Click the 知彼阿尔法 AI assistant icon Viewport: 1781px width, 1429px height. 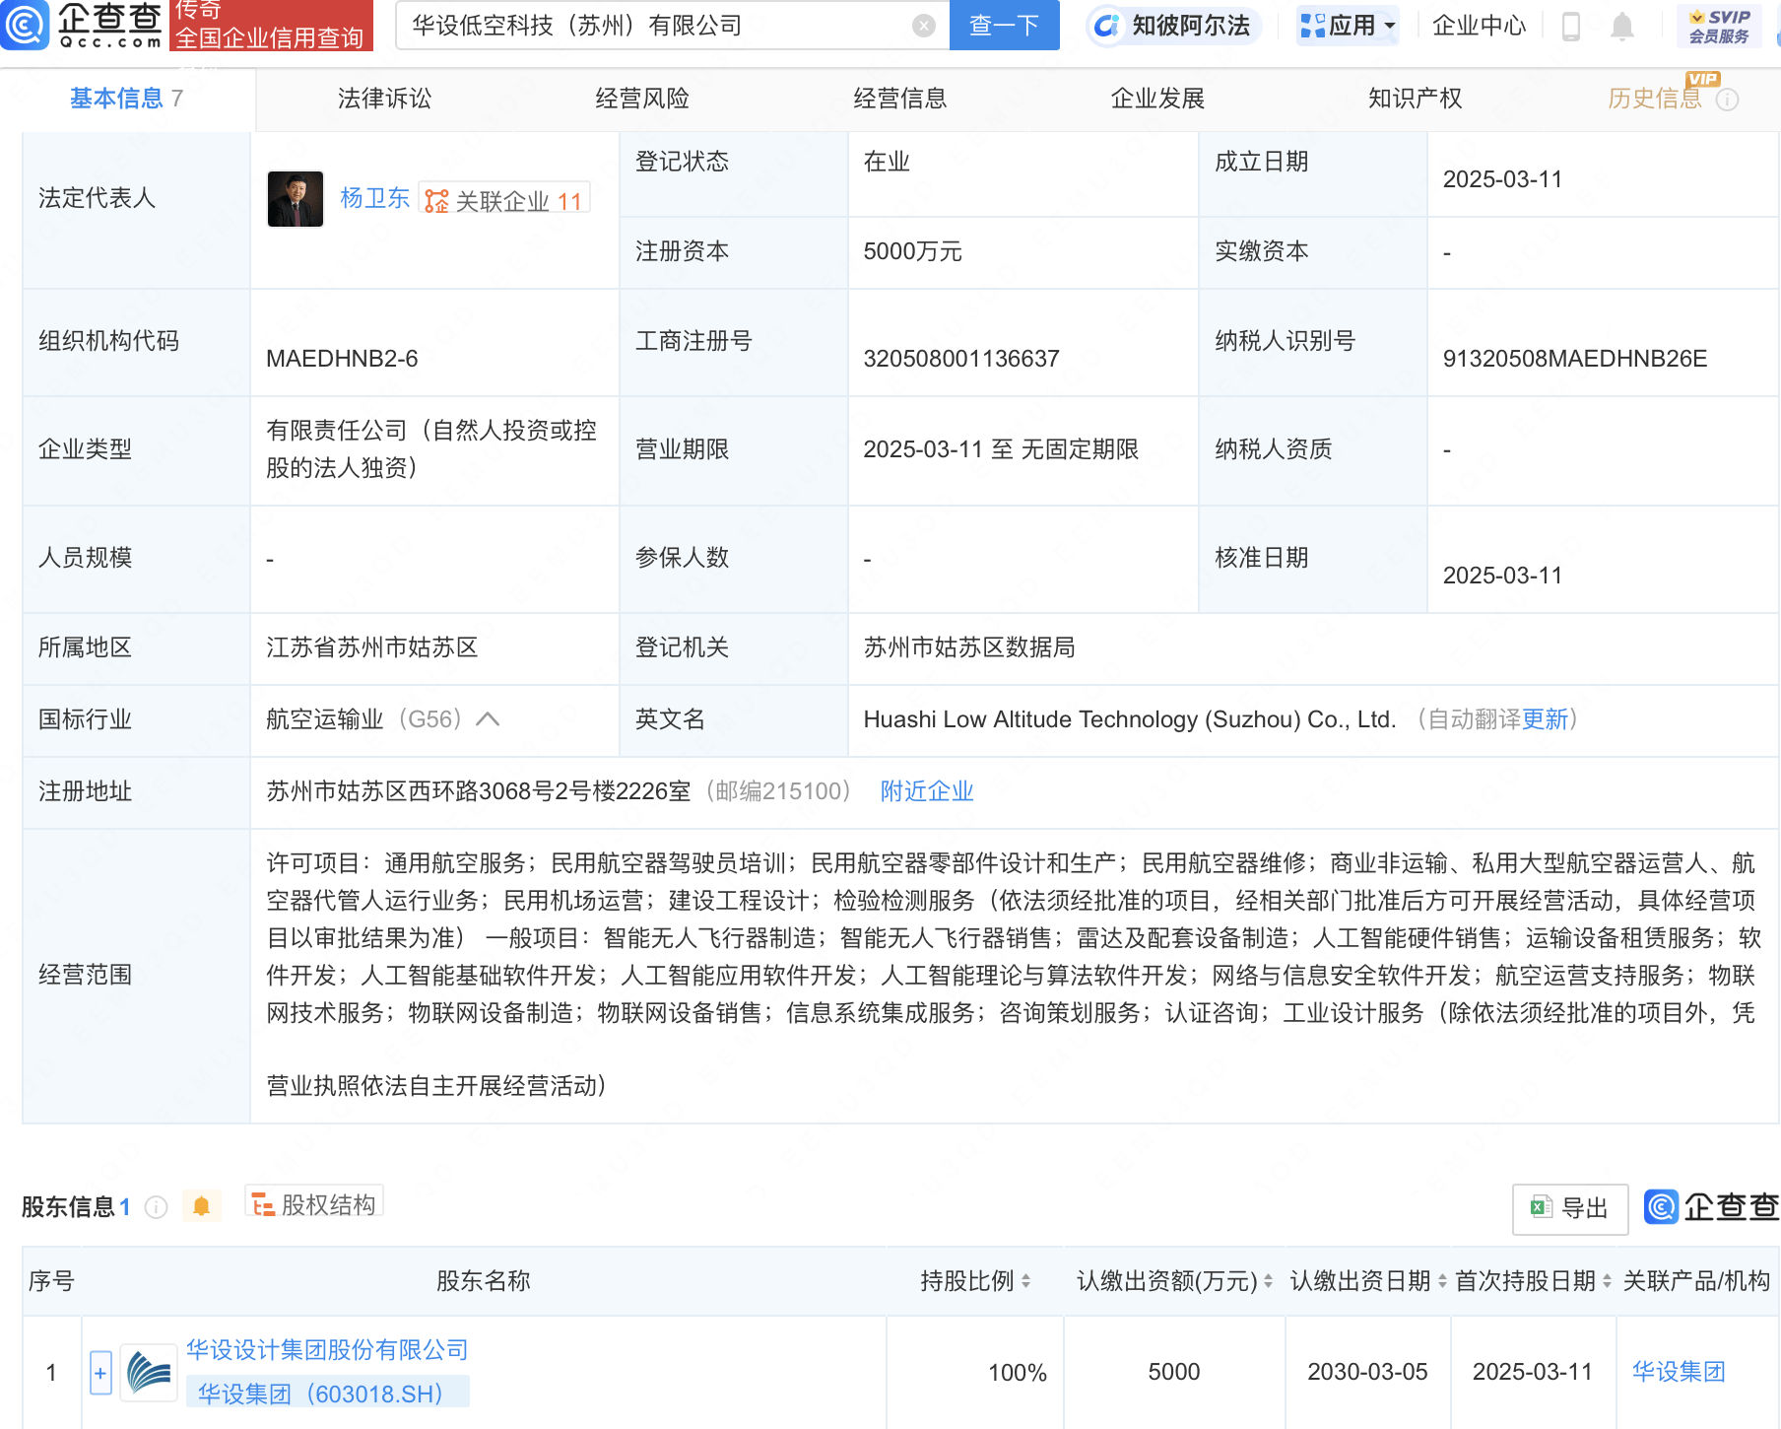pyautogui.click(x=1107, y=26)
